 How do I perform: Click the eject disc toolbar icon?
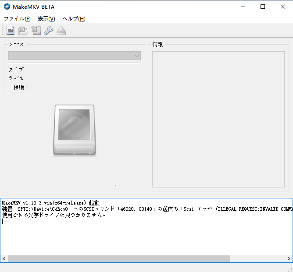point(61,30)
